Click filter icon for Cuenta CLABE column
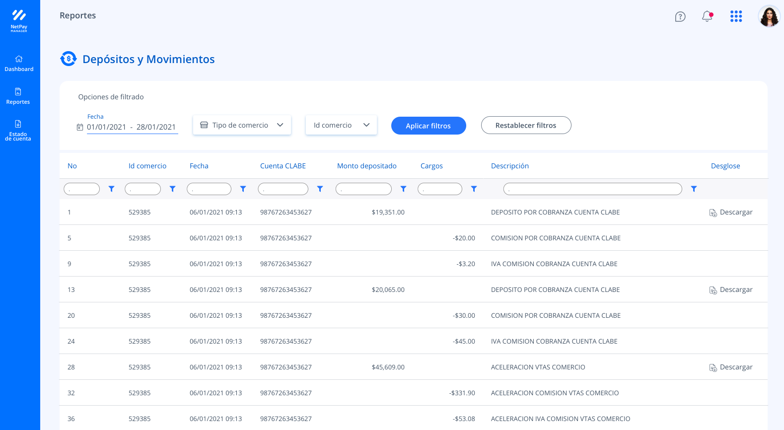 320,189
